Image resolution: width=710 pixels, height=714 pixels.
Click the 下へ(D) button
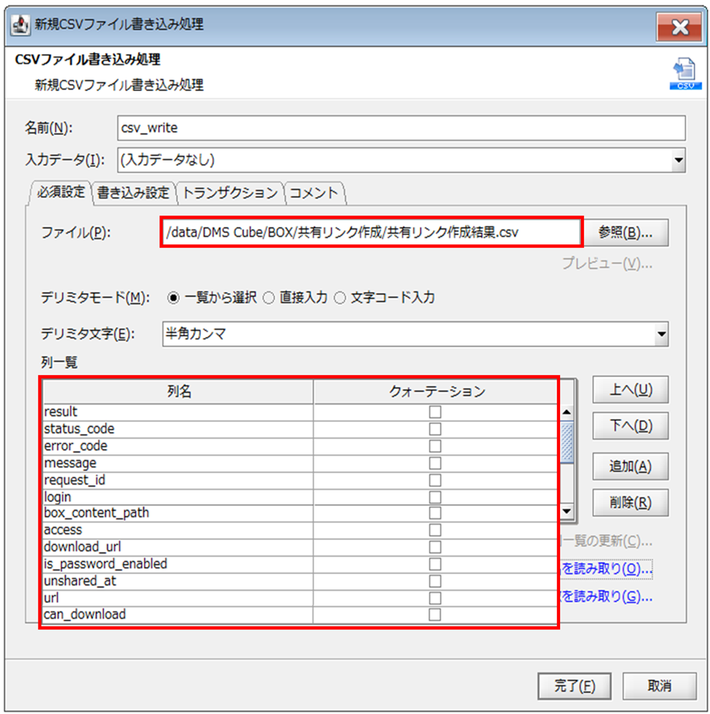[630, 426]
